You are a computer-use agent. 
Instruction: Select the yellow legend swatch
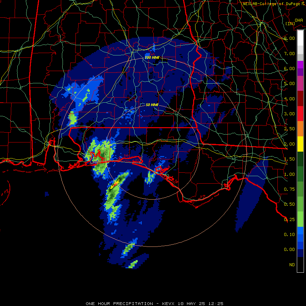300,144
